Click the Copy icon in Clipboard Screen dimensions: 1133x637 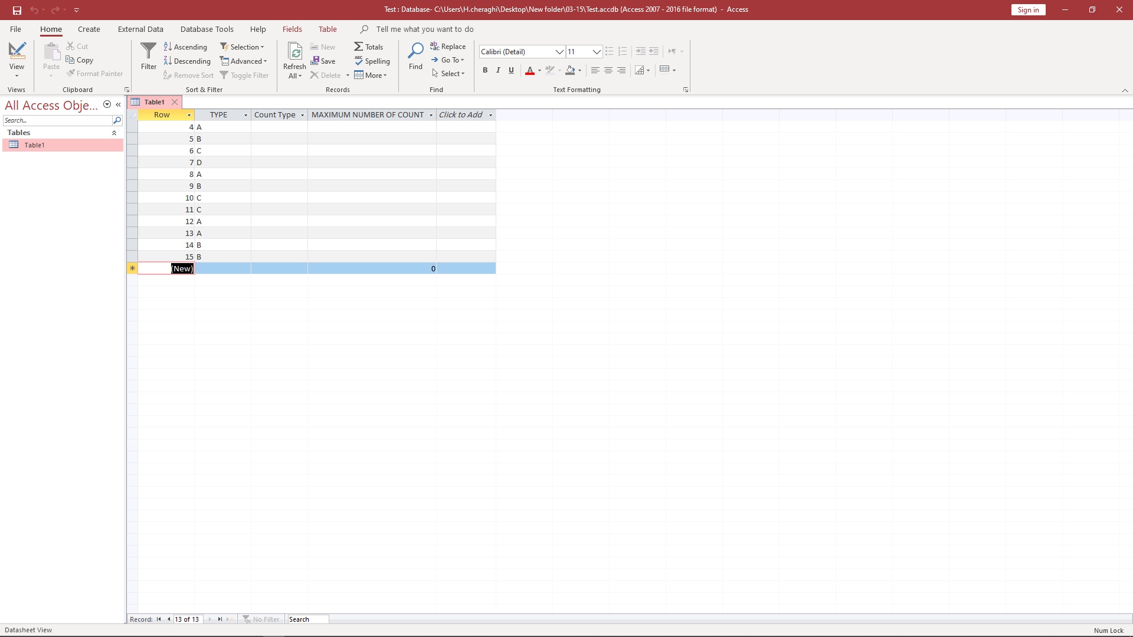point(70,60)
